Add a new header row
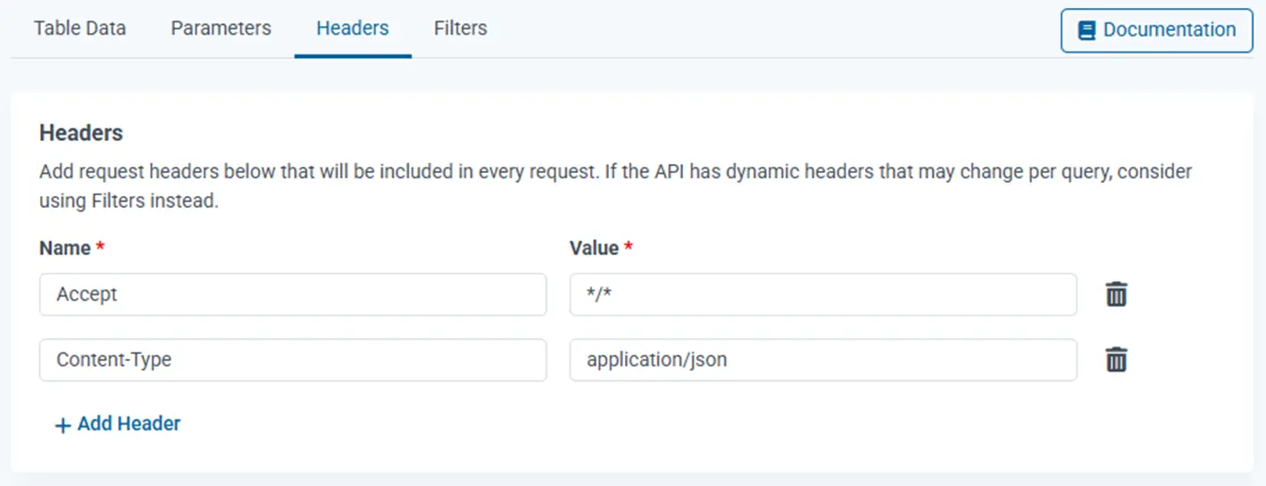Image resolution: width=1266 pixels, height=486 pixels. [119, 424]
